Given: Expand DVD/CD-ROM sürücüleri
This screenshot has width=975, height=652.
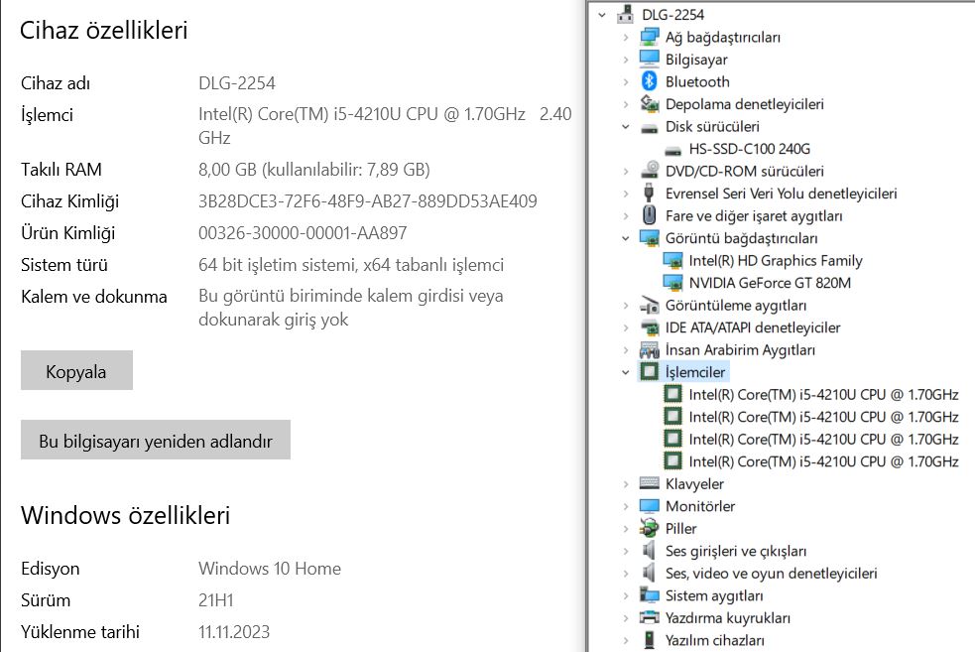Looking at the screenshot, I should [626, 171].
